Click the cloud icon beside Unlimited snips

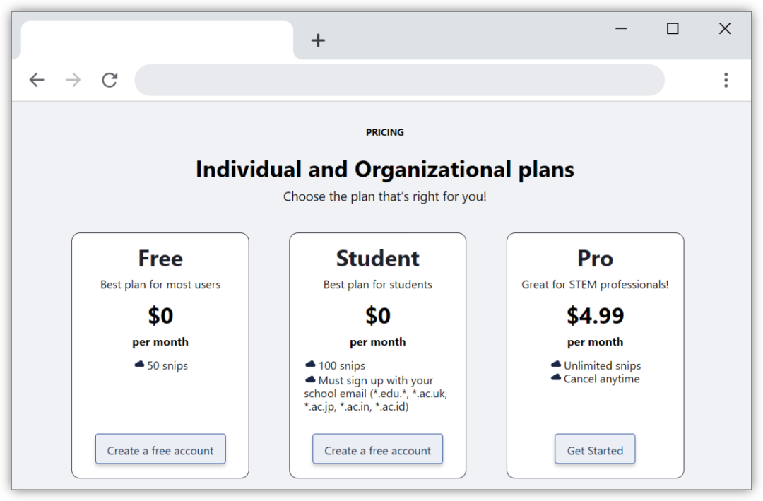556,364
